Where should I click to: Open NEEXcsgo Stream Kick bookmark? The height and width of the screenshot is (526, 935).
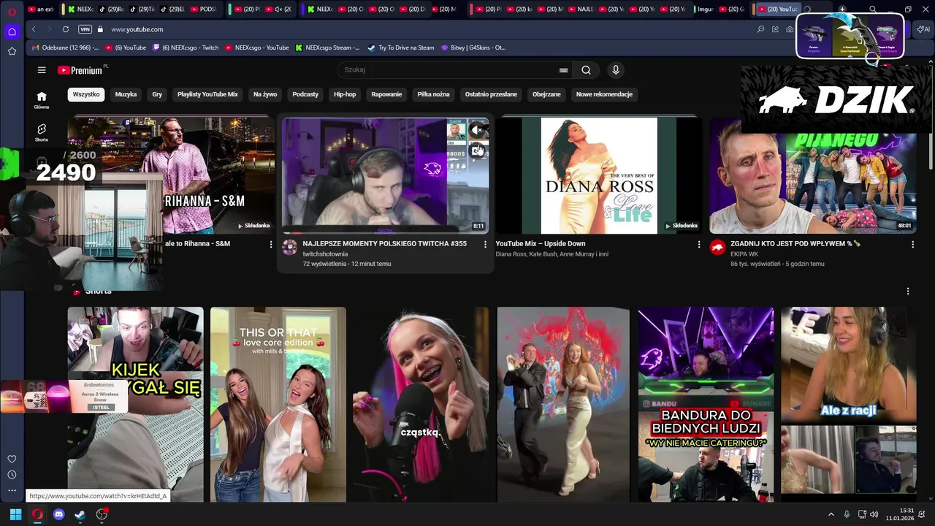point(327,47)
